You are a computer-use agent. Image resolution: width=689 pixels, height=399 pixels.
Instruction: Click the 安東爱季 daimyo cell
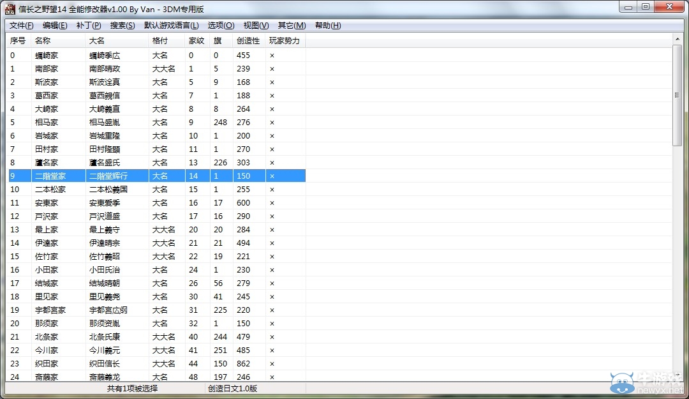point(105,203)
